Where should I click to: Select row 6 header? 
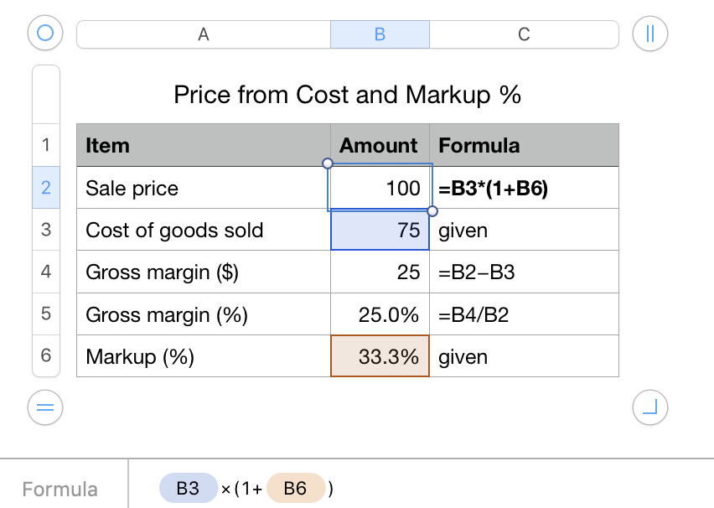pos(46,355)
